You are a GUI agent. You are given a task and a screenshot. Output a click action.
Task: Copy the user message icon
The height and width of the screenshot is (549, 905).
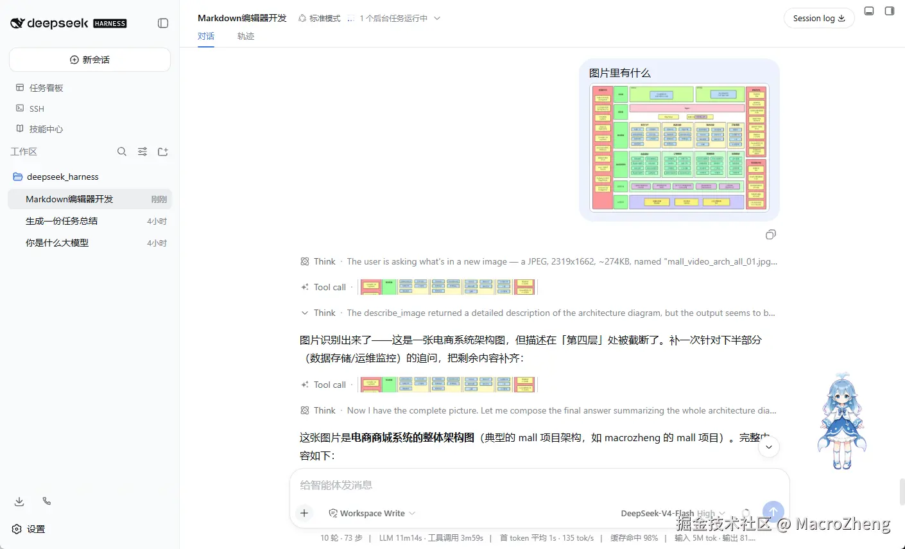pos(771,234)
